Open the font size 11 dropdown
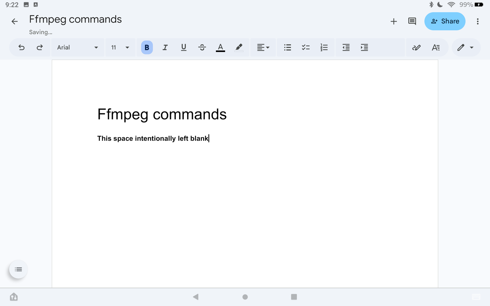This screenshot has width=490, height=306. coord(120,47)
